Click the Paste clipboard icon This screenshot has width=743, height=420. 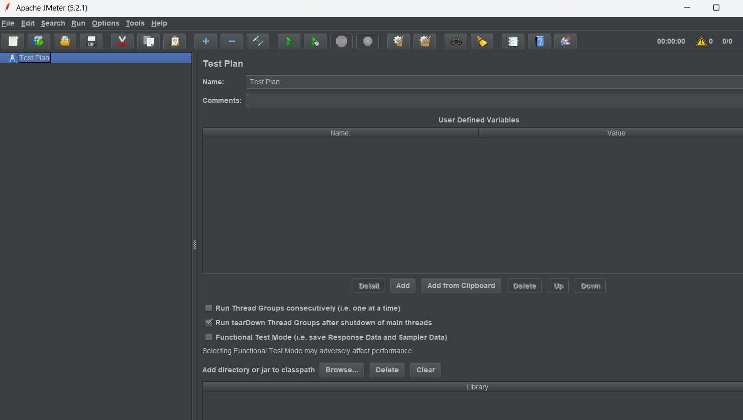174,41
